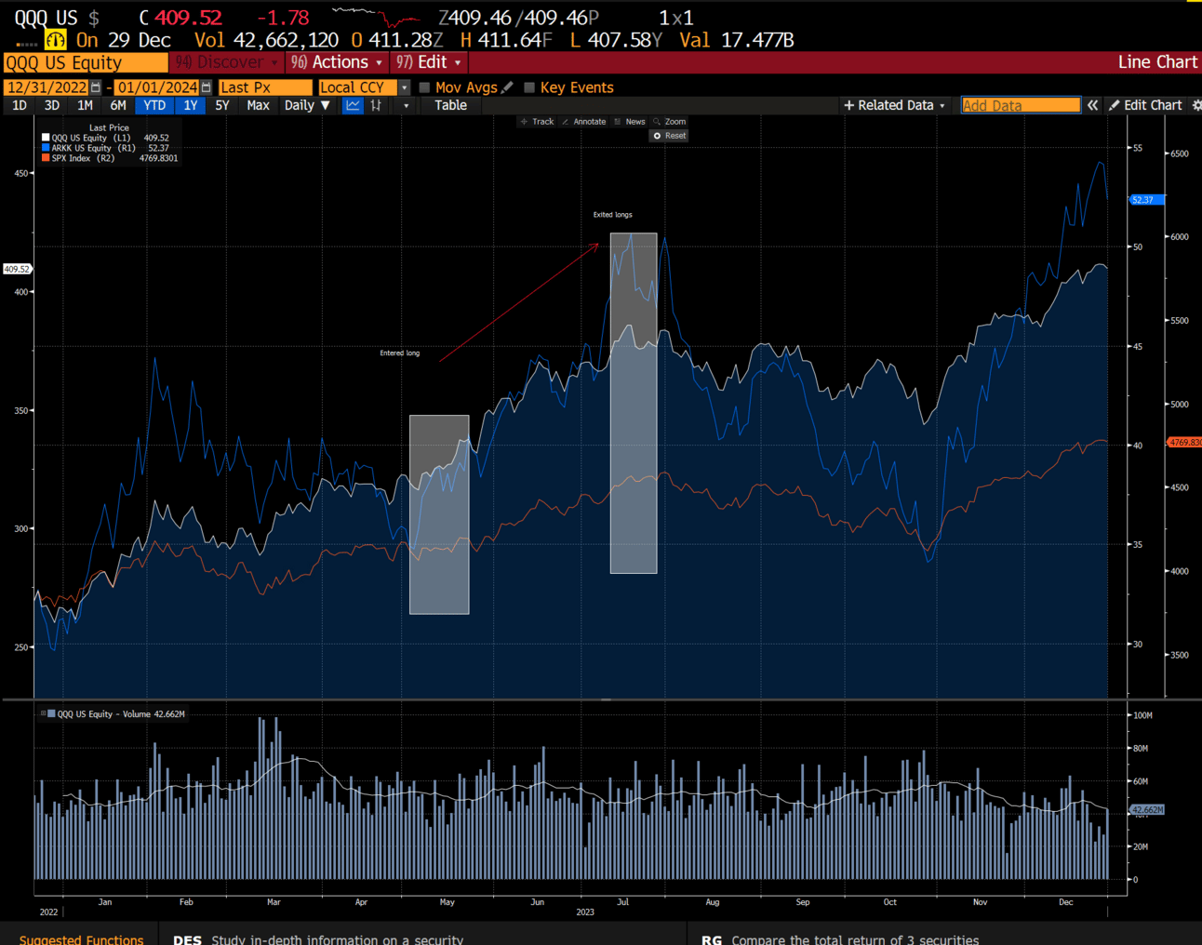Viewport: 1202px width, 945px height.
Task: Click the blue ARKK US Equity legend swatch
Action: 46,148
